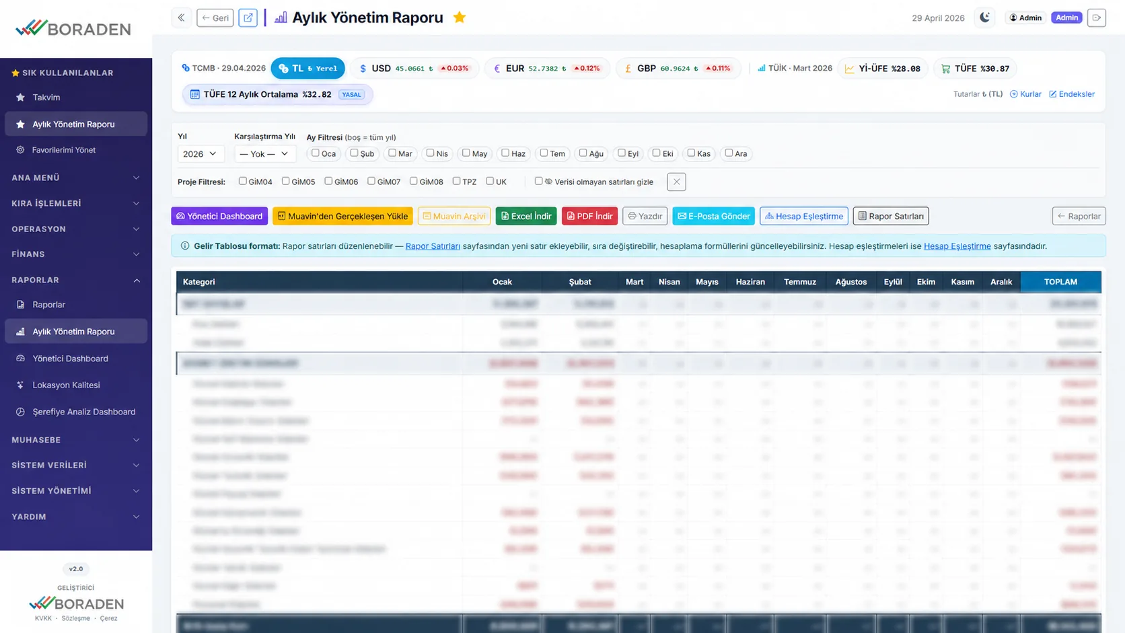
Task: Expand the FİNANS section
Action: [76, 254]
